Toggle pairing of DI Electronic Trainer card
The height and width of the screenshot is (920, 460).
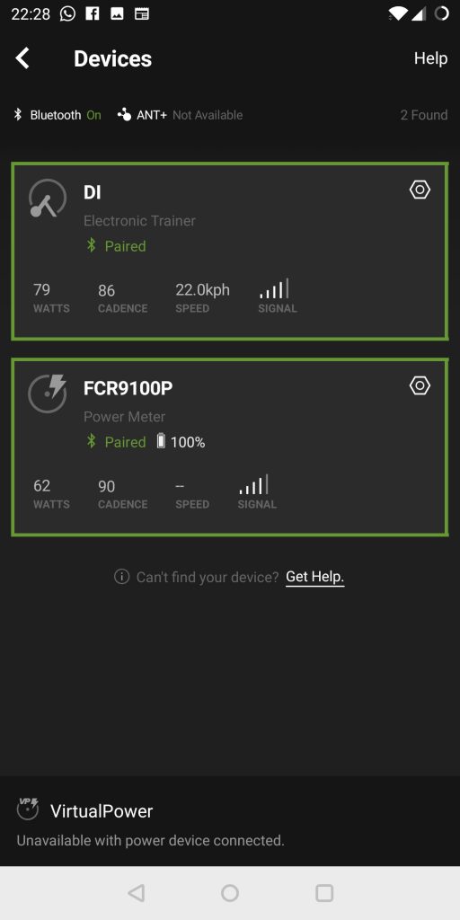tap(230, 252)
